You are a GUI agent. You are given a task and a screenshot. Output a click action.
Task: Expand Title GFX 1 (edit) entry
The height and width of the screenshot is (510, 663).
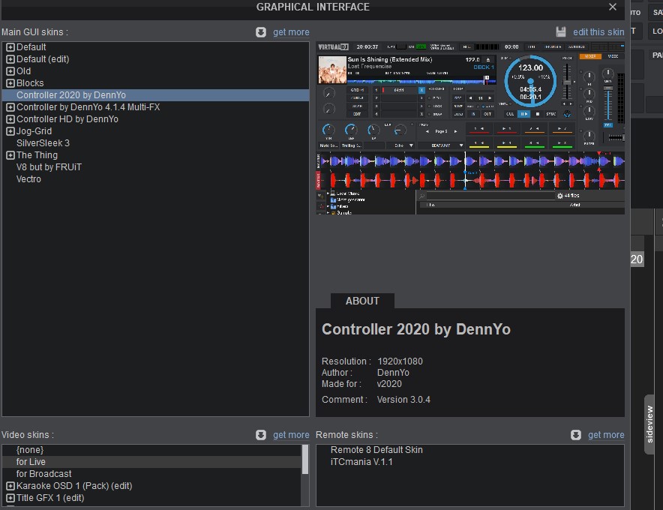[x=10, y=498]
